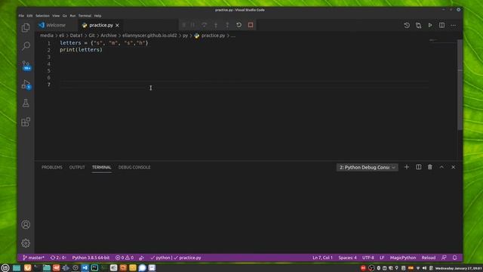The width and height of the screenshot is (483, 272).
Task: Open editor More Actions ellipsis
Action: (454, 25)
